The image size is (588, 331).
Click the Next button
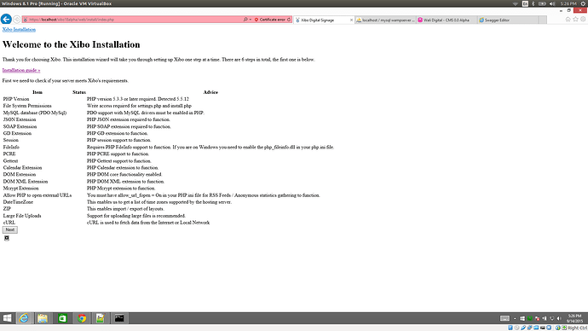(x=9, y=229)
